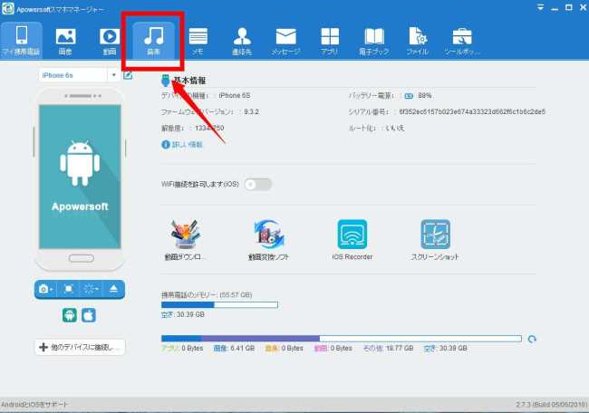This screenshot has height=413, width=589.
Task: Open the Files (ファイル) tab
Action: tap(418, 40)
